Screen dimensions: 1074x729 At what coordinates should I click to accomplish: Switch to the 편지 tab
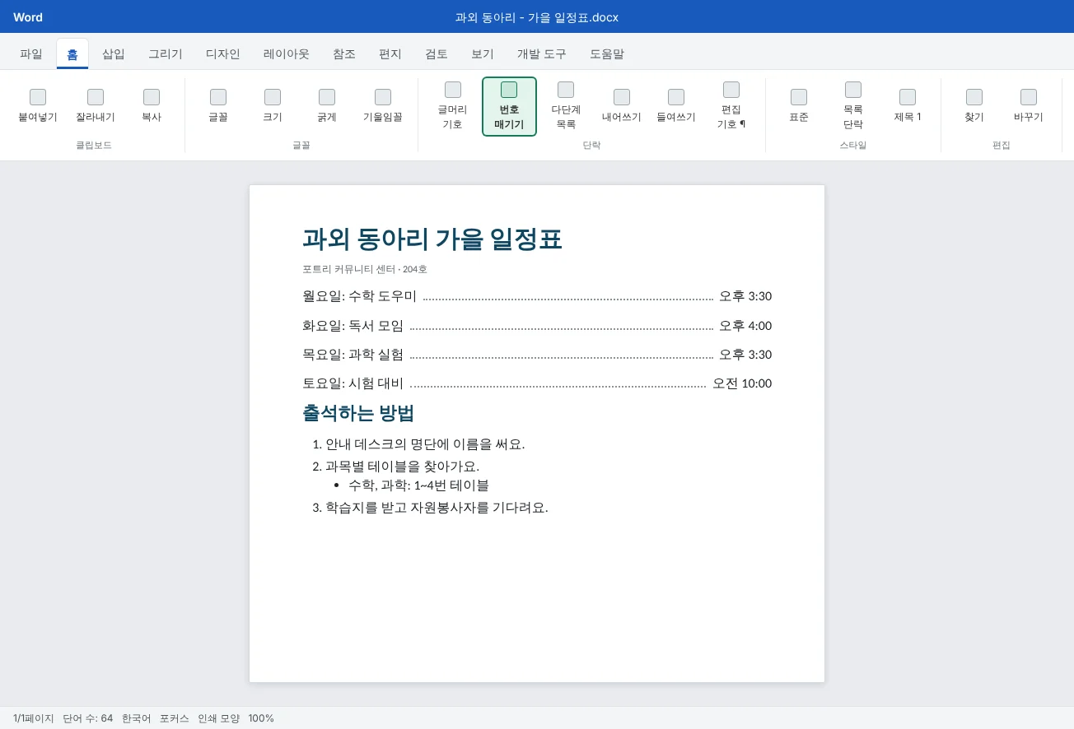[x=390, y=54]
